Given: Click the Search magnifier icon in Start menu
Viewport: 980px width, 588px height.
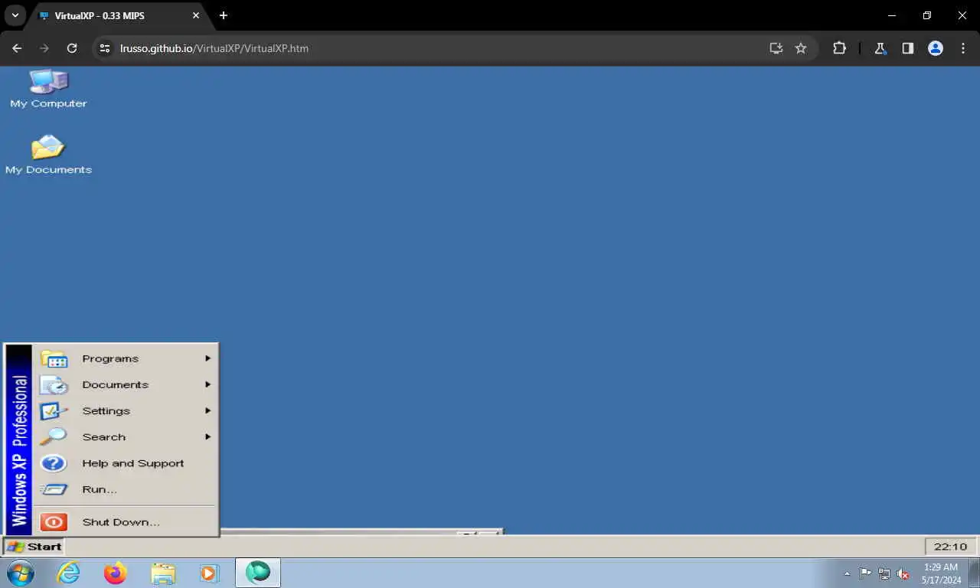Looking at the screenshot, I should point(54,436).
